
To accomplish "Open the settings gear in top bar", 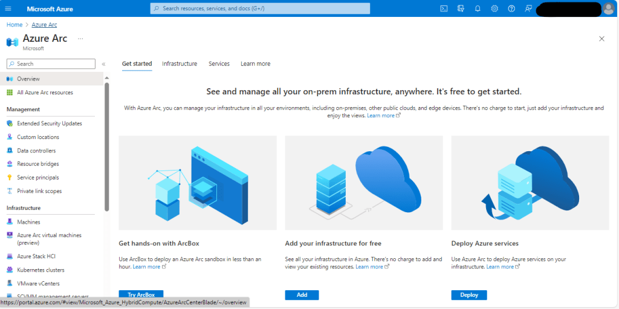I will (x=494, y=8).
